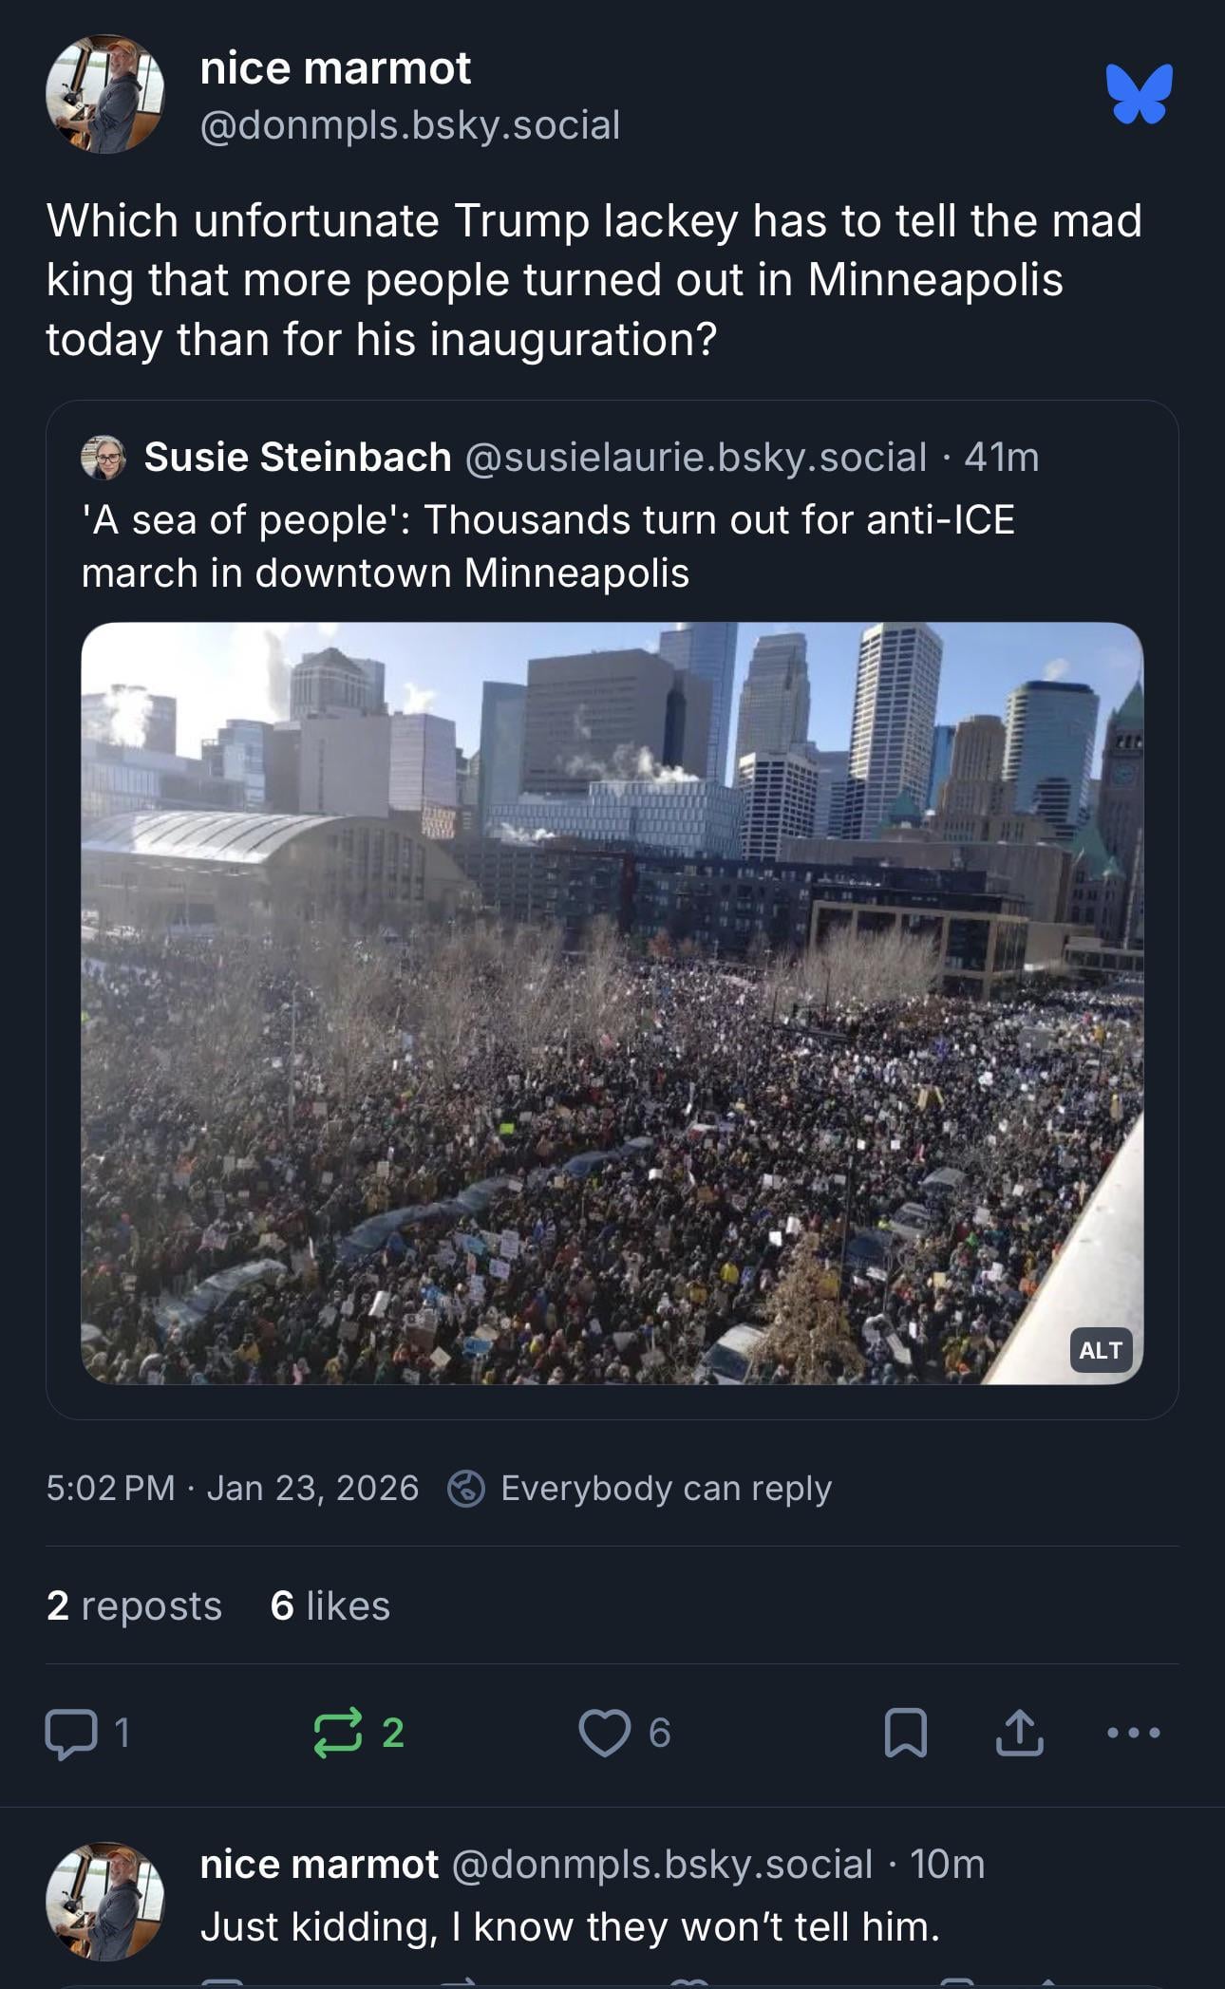Open the 'Just kidding' reply post
Image resolution: width=1225 pixels, height=1989 pixels.
point(570,1927)
